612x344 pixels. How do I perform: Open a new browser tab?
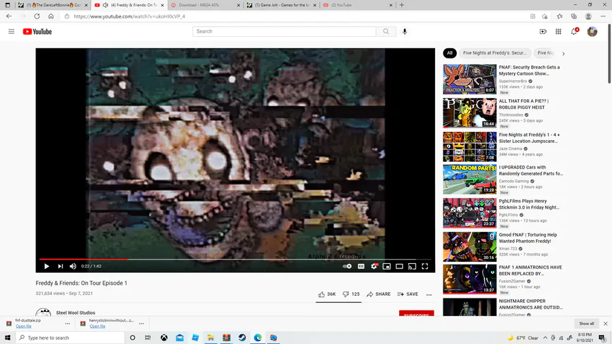point(402,5)
